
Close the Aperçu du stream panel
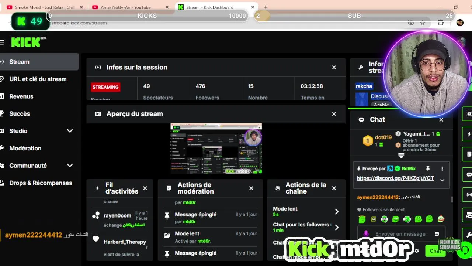point(334,114)
